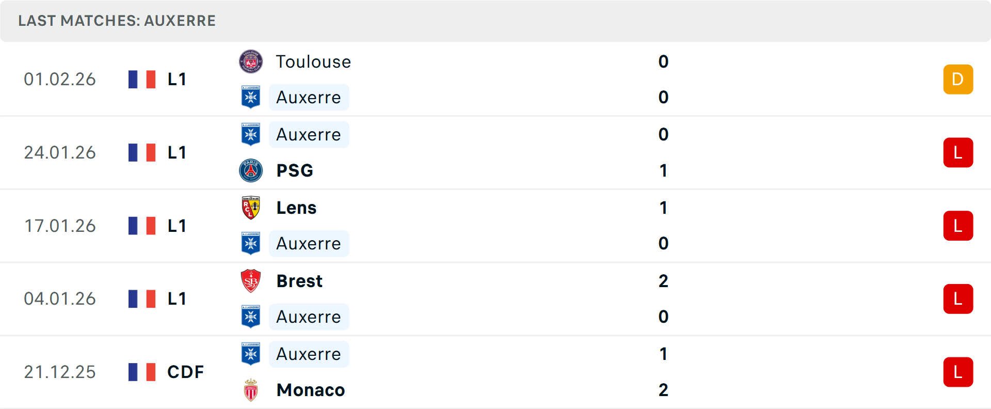Click the Last Matches: Auxerre header
Image resolution: width=991 pixels, height=409 pixels.
117,21
